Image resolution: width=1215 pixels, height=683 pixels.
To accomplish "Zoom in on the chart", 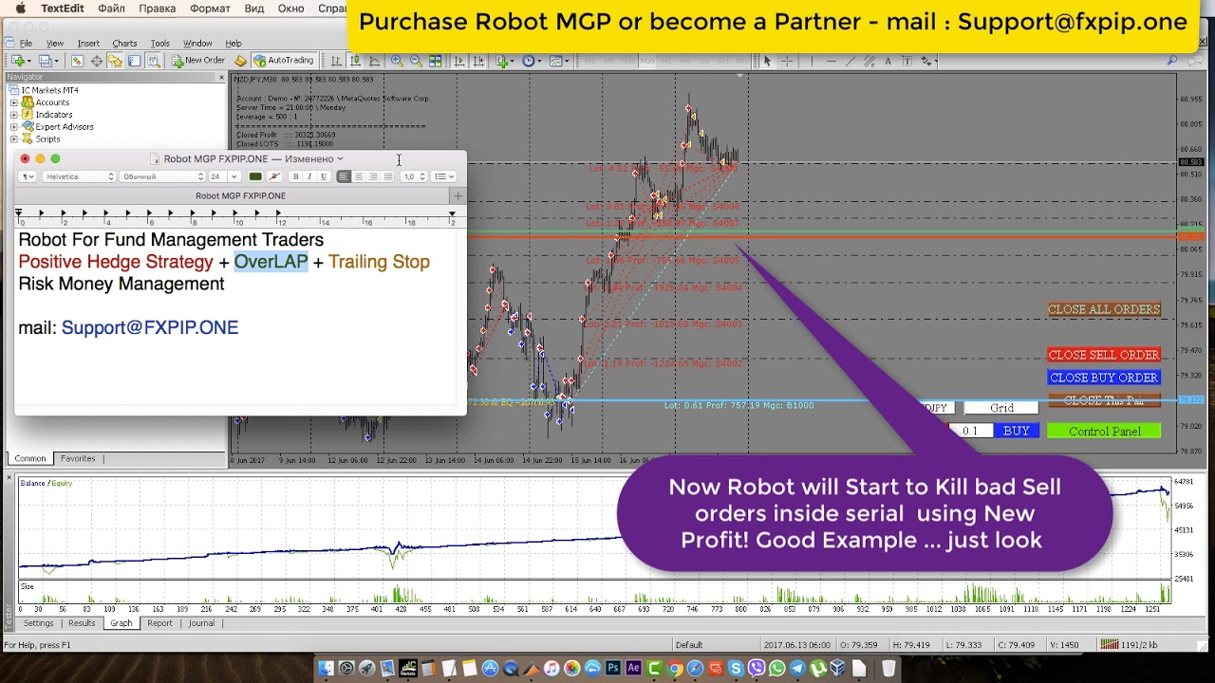I will 397,61.
